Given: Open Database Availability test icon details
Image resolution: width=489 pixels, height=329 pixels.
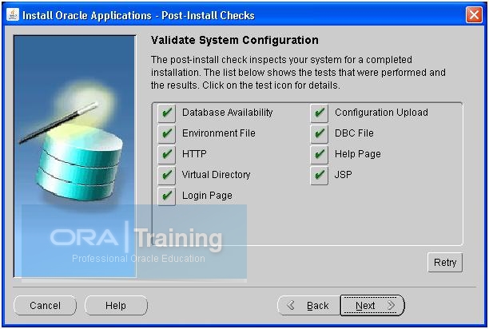Looking at the screenshot, I should 166,113.
